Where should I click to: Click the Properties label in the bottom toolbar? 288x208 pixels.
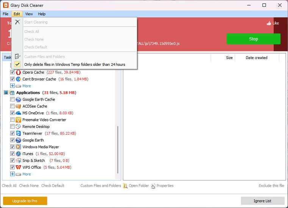point(165,186)
